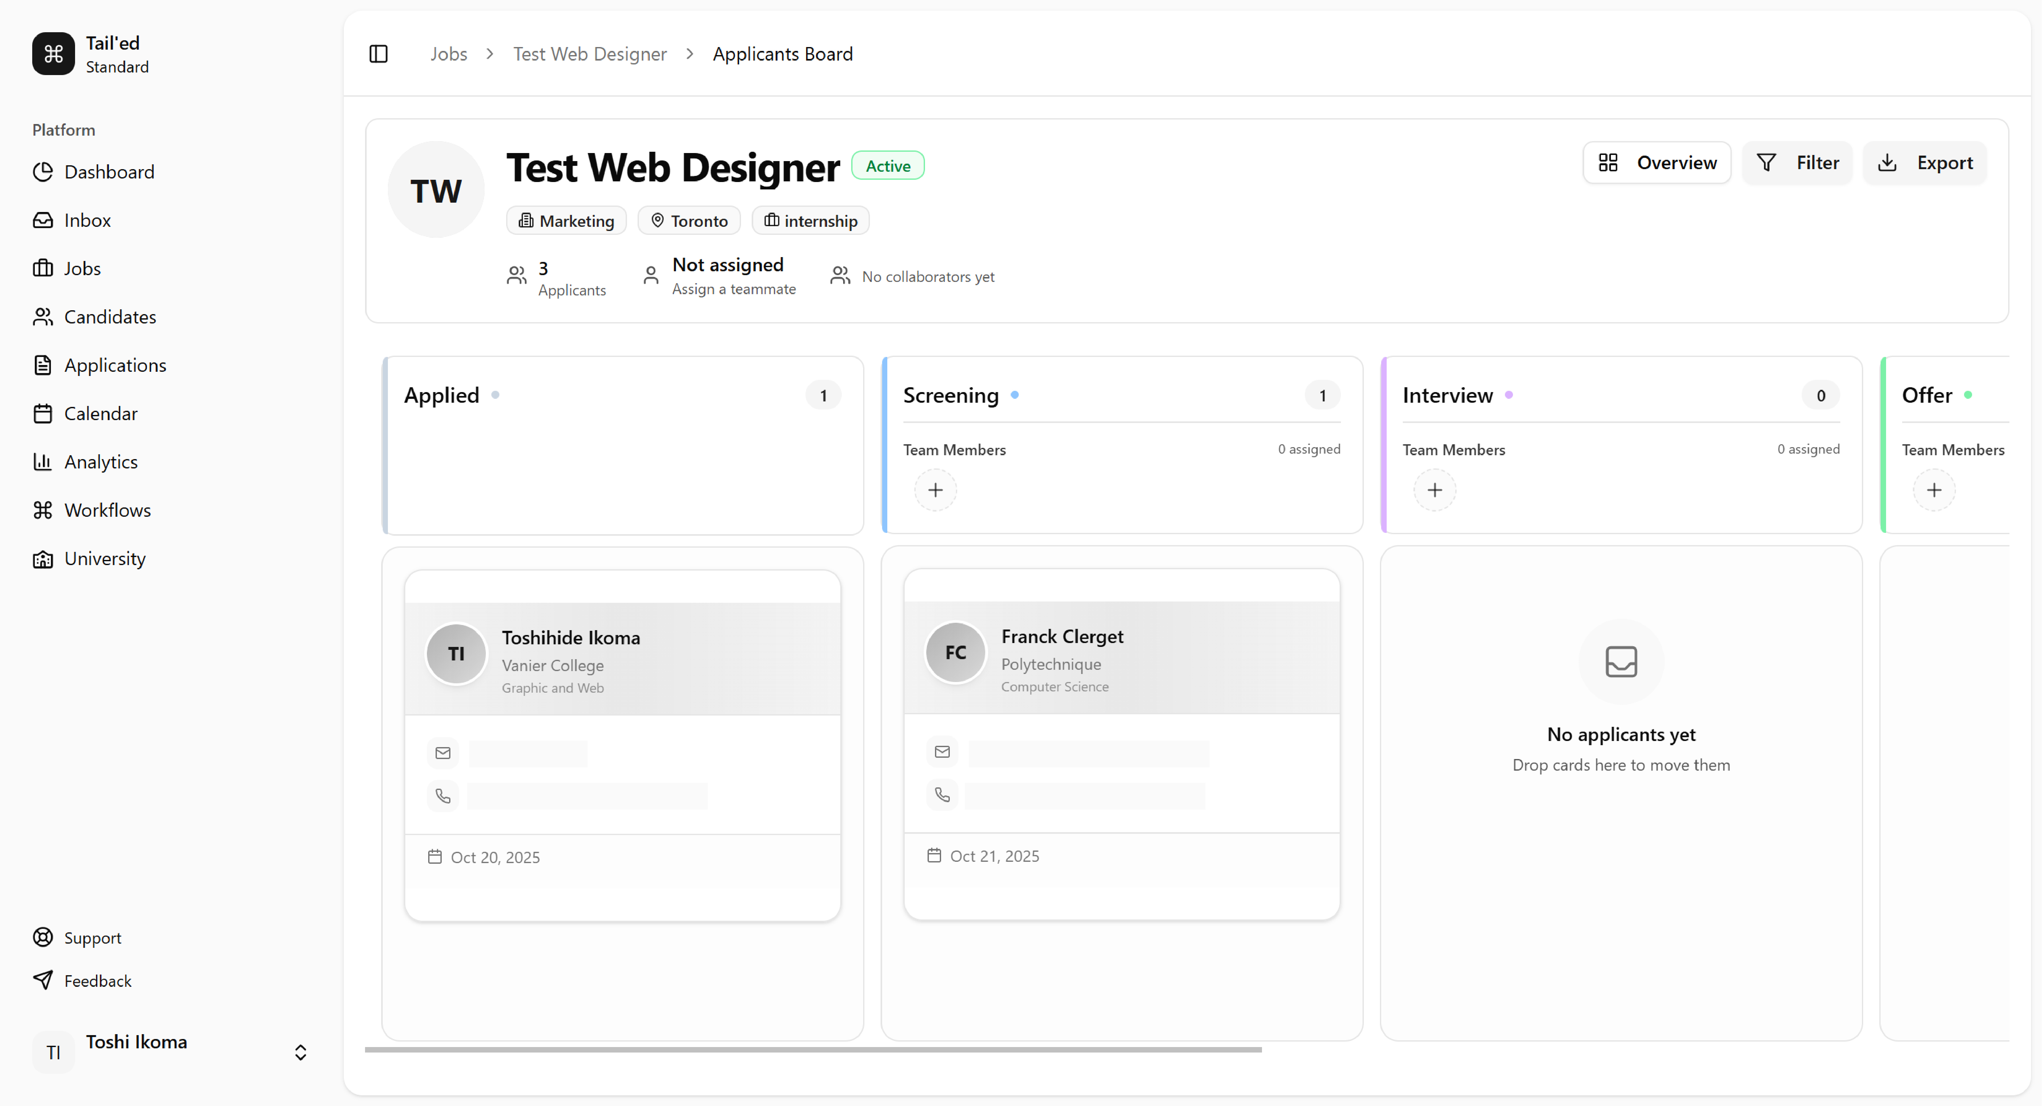The image size is (2042, 1106).
Task: Navigate to Jobs breadcrumb
Action: 449,54
